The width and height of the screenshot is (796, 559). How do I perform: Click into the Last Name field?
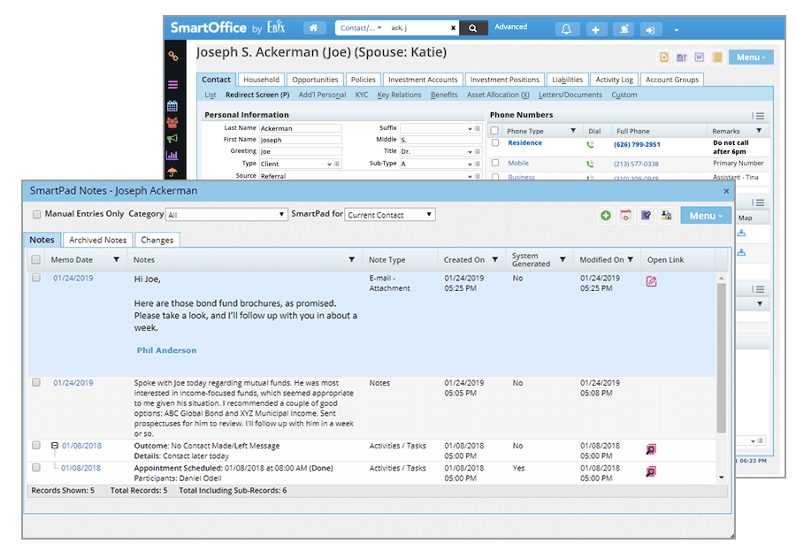(x=300, y=128)
